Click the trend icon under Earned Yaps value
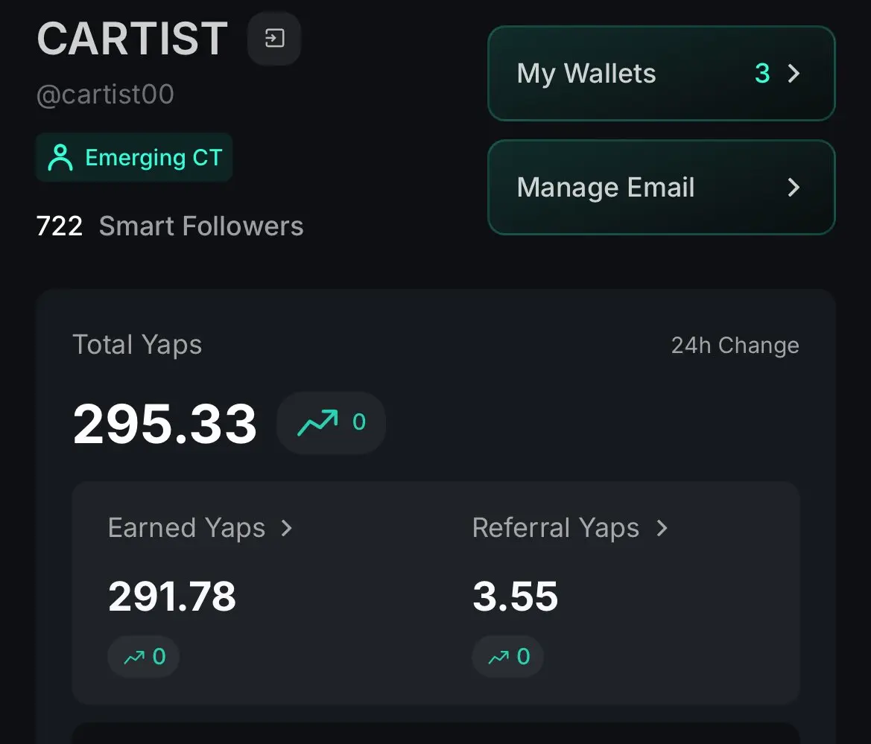Image resolution: width=871 pixels, height=744 pixels. pyautogui.click(x=134, y=657)
